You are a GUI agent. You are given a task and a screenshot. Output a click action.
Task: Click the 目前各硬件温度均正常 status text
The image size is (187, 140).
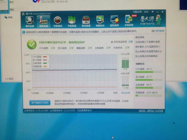(x=62, y=42)
